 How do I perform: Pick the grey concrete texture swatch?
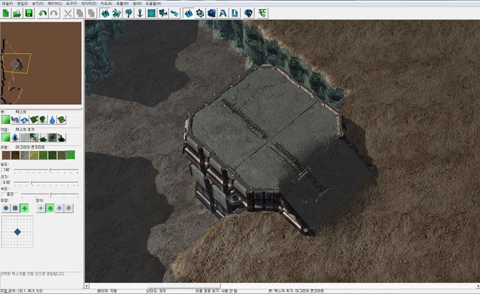pos(25,155)
